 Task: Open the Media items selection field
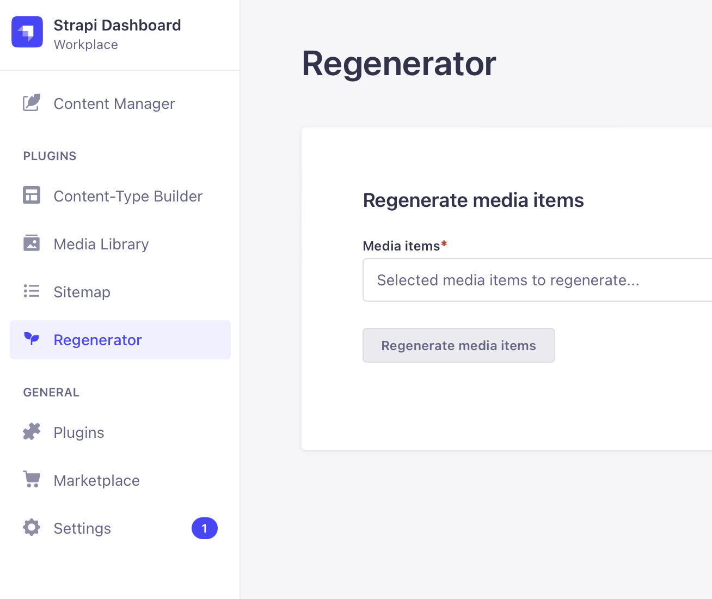[x=536, y=280]
